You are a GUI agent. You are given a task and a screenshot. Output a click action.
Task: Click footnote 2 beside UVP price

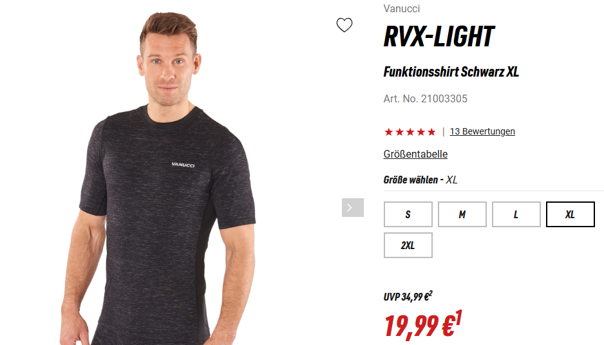pos(431,294)
